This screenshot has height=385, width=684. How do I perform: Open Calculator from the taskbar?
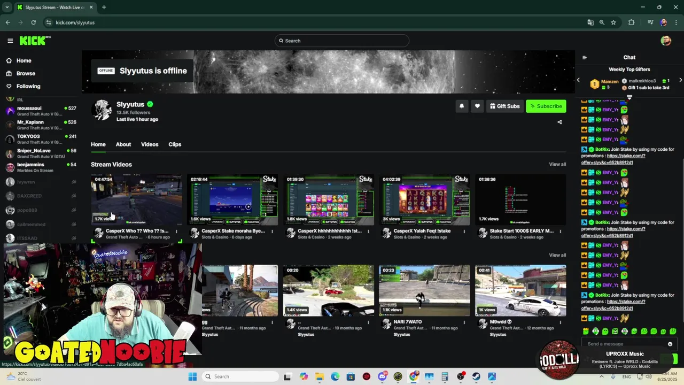pos(445,376)
